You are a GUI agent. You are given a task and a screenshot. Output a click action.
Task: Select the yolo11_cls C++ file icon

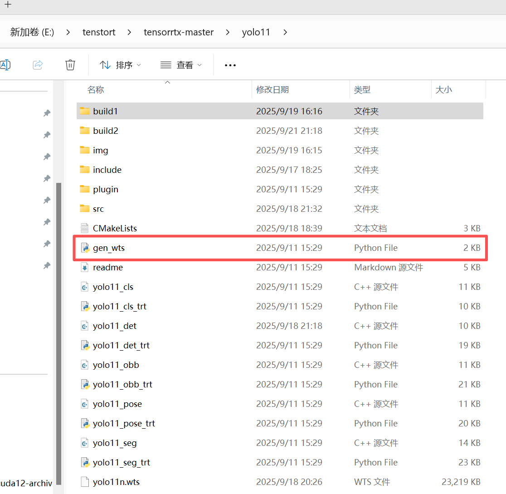click(x=84, y=287)
